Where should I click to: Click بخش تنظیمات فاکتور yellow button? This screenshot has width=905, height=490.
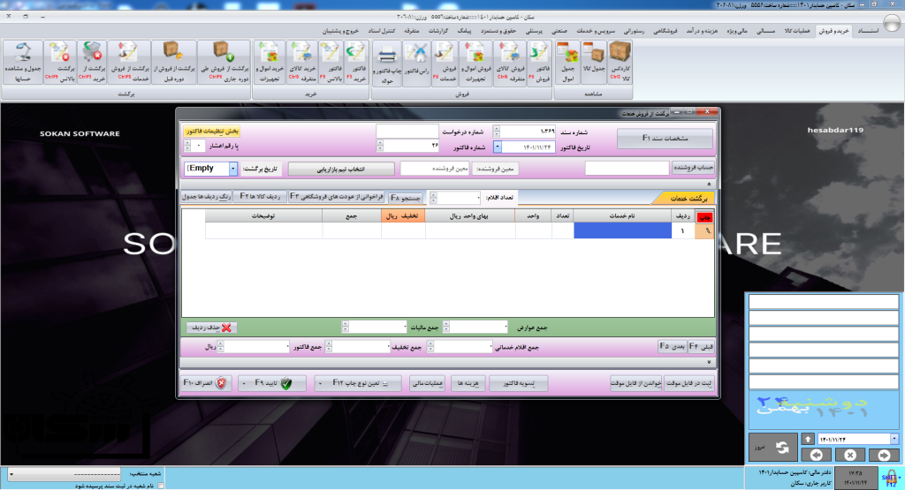click(212, 131)
